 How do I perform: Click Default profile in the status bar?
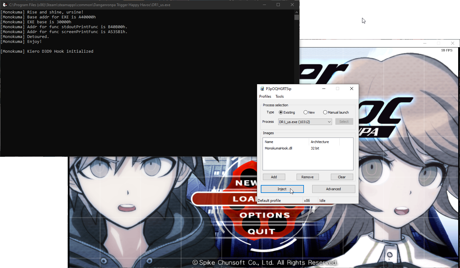pyautogui.click(x=269, y=200)
